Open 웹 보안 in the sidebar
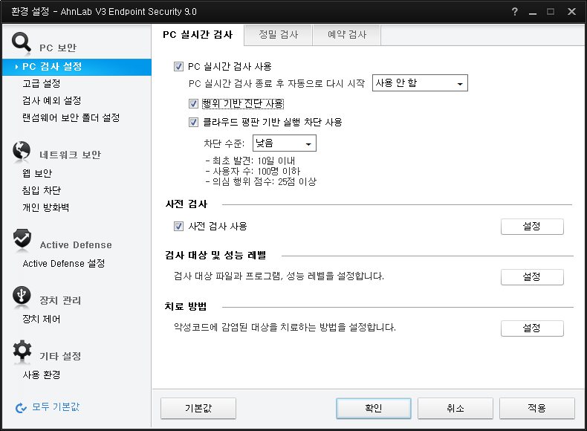 (36, 173)
